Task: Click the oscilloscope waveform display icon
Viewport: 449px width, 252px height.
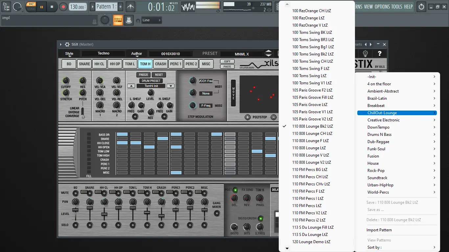Action: coord(188,7)
